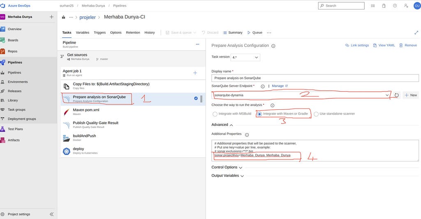Open Environments in the sidebar
The image size is (421, 219).
(18, 82)
